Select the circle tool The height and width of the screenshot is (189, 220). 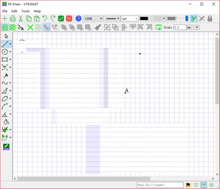(5, 52)
